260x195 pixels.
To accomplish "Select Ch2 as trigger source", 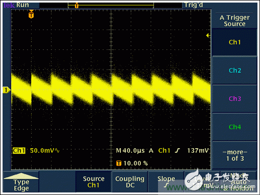I will click(235, 70).
